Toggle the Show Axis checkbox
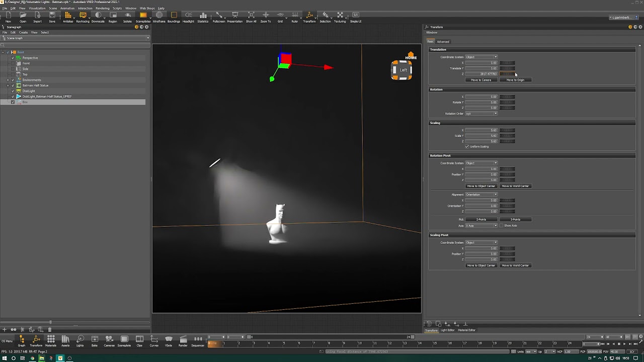 (501, 226)
